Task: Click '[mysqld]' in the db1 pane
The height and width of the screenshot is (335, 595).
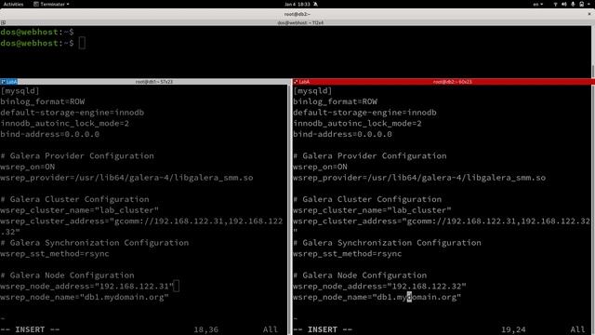Action: point(20,91)
